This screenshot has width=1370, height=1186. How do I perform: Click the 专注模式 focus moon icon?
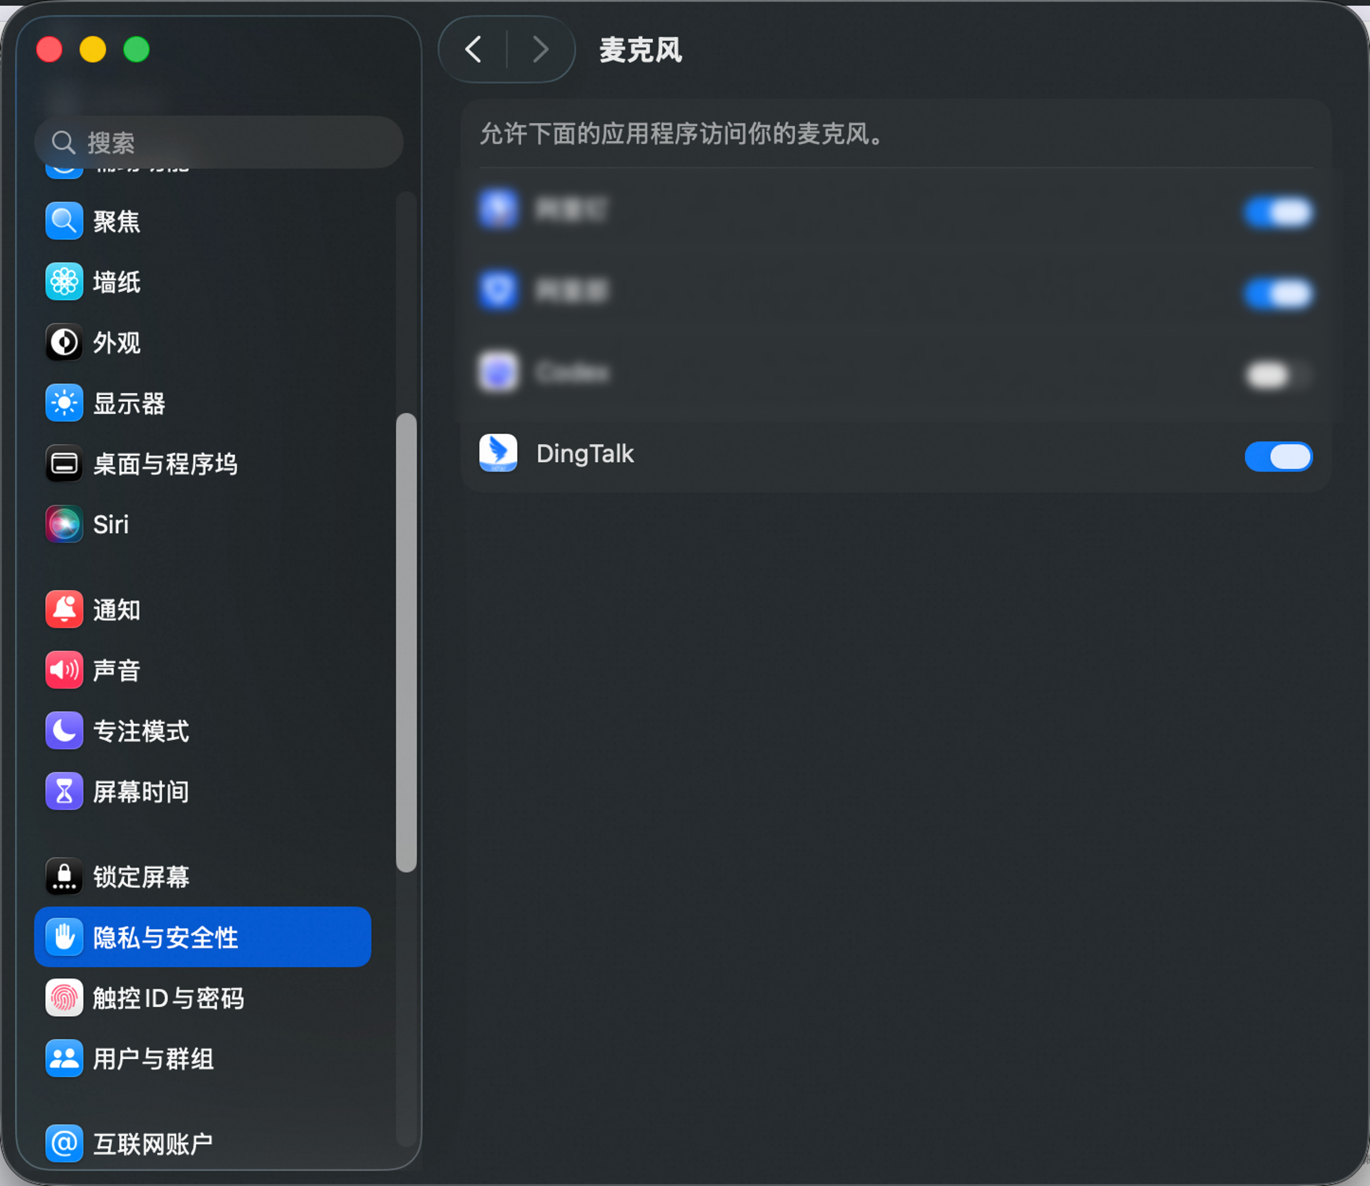(x=64, y=731)
